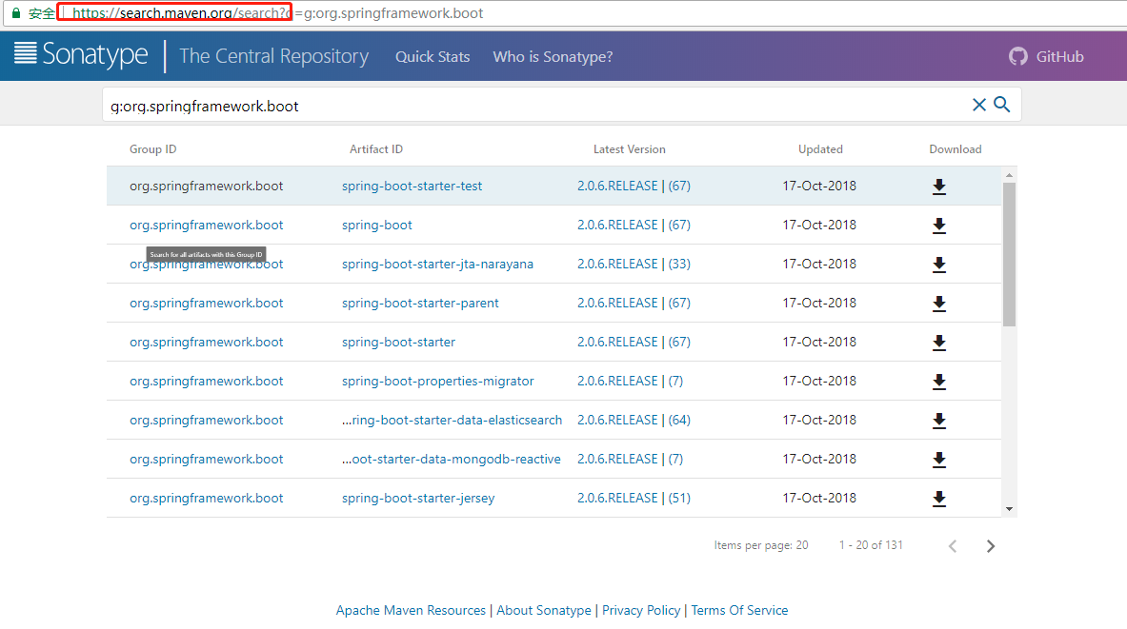Open Quick Stats page
This screenshot has height=629, width=1127.
point(433,57)
